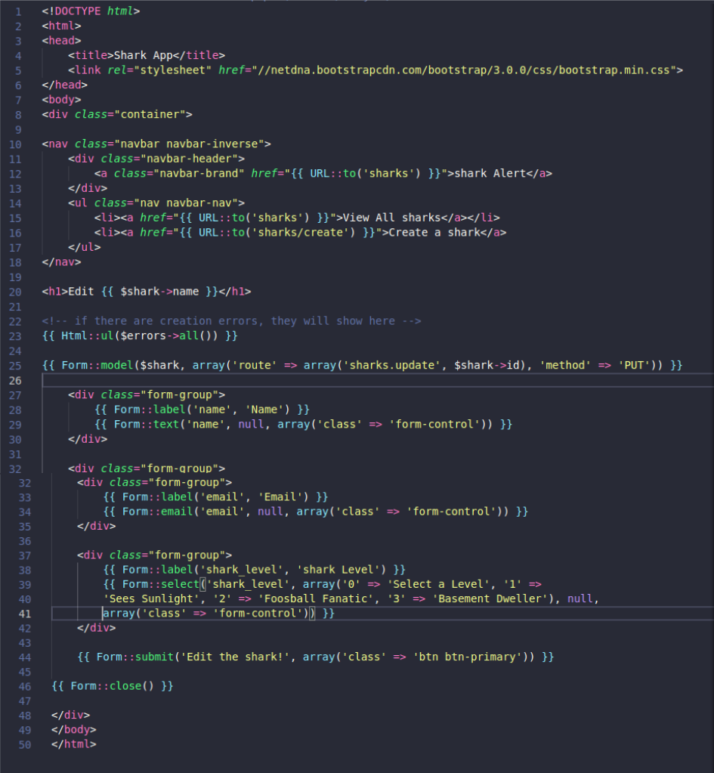Click the 'Foosball Fanatic' option string

pyautogui.click(x=316, y=599)
